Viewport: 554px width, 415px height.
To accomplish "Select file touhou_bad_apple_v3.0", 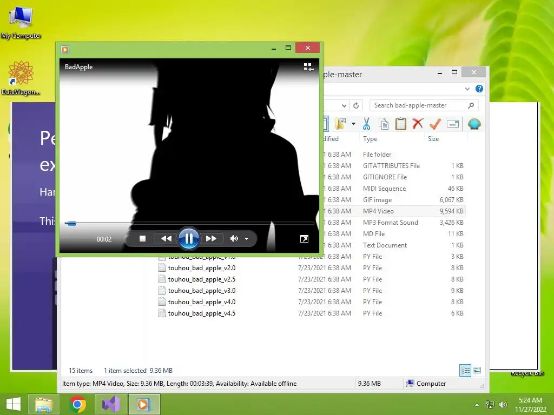I will (202, 290).
